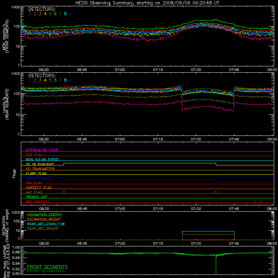Viewport: 278px width, 278px height.
Task: Pick detector 6 legend number in rear segments plot
Action: coord(55,80)
